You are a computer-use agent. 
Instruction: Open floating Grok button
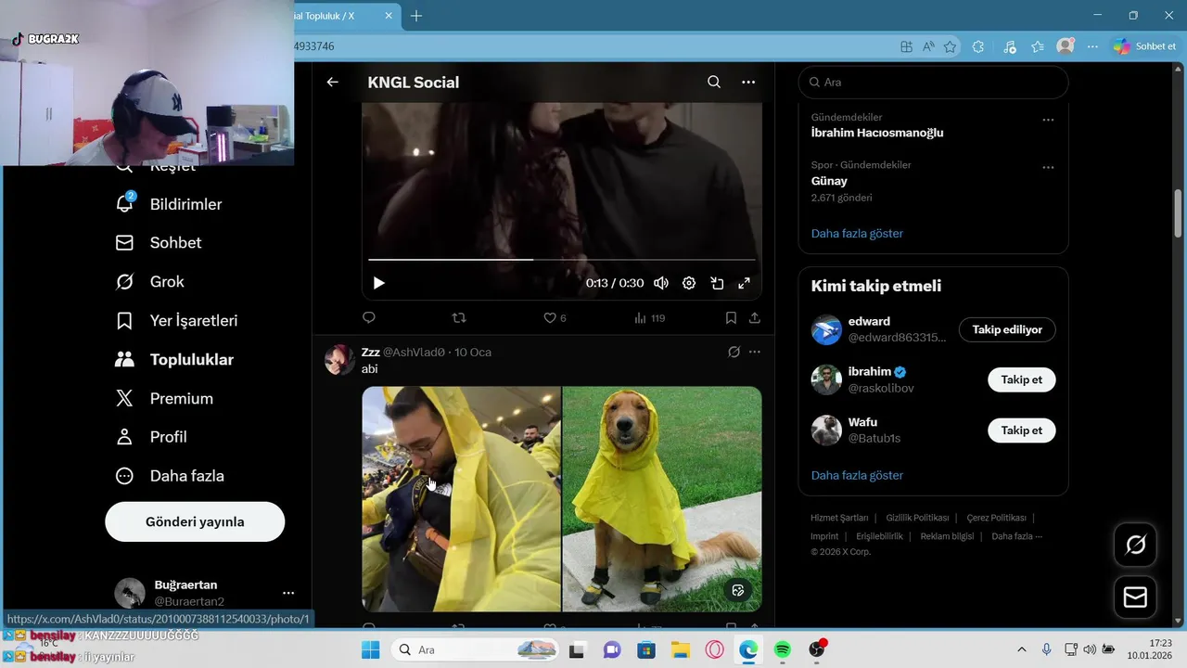point(1135,545)
